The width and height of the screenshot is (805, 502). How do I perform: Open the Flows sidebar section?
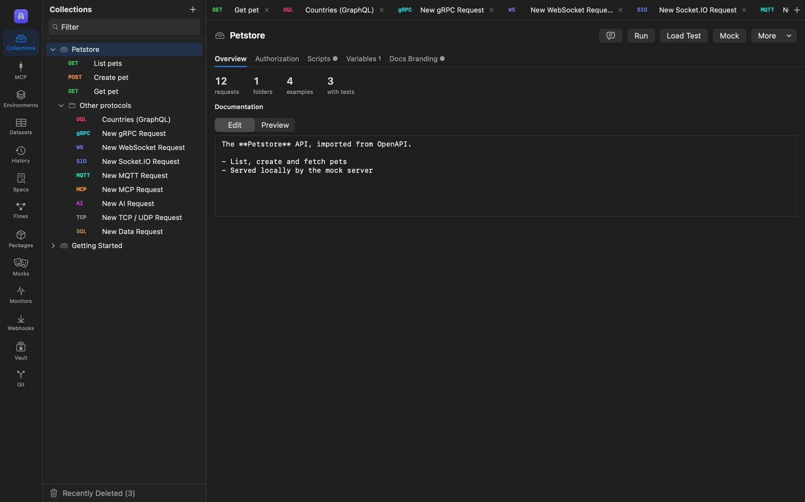(21, 211)
